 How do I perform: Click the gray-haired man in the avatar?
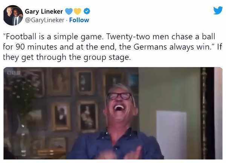(x=9, y=15)
